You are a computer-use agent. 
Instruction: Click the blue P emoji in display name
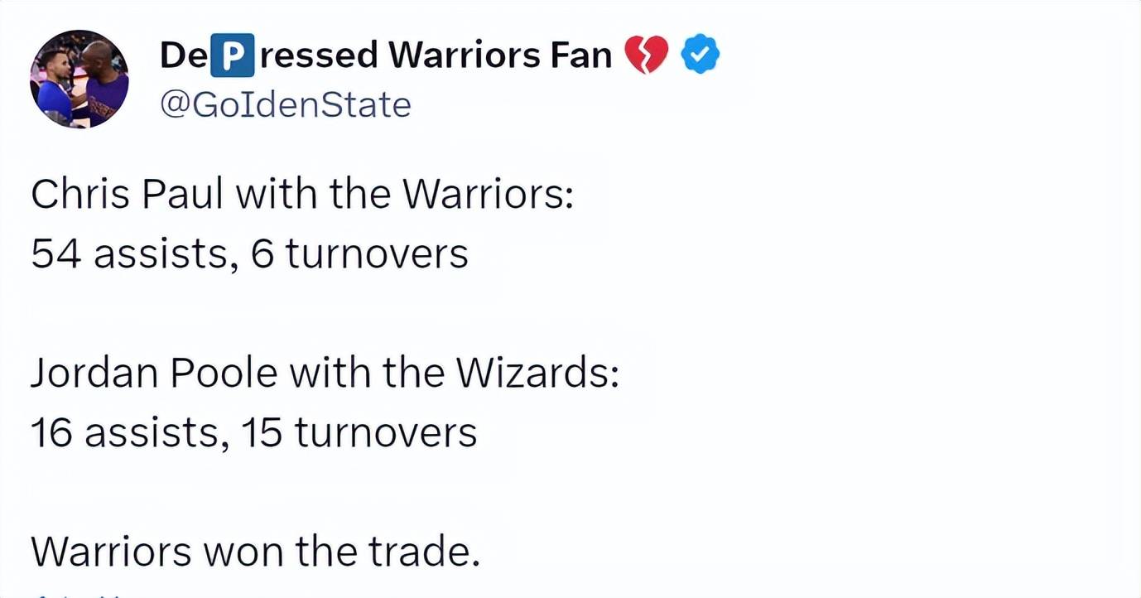(233, 56)
